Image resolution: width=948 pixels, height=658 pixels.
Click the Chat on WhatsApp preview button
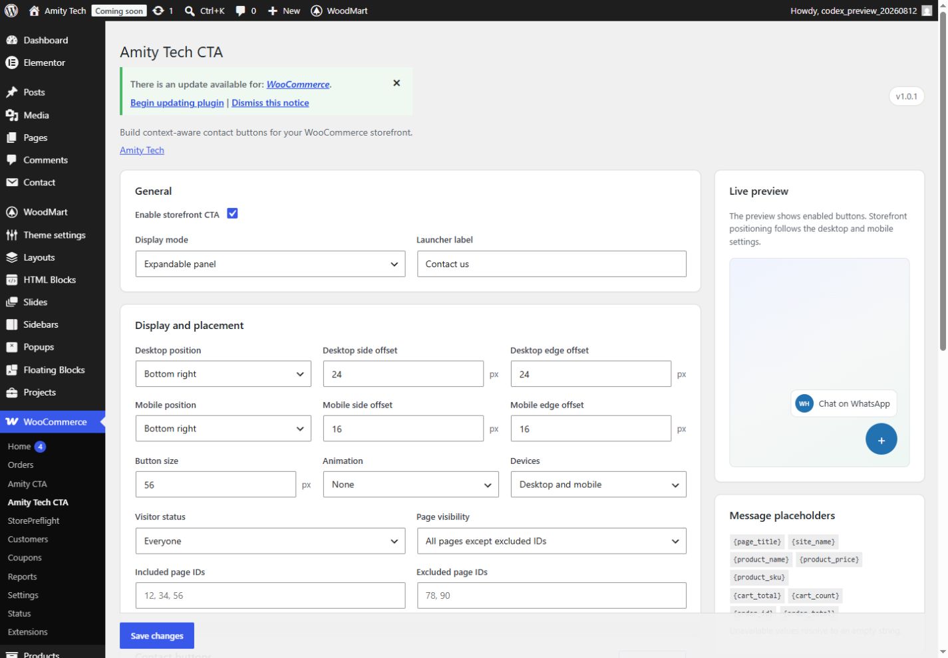pos(844,403)
